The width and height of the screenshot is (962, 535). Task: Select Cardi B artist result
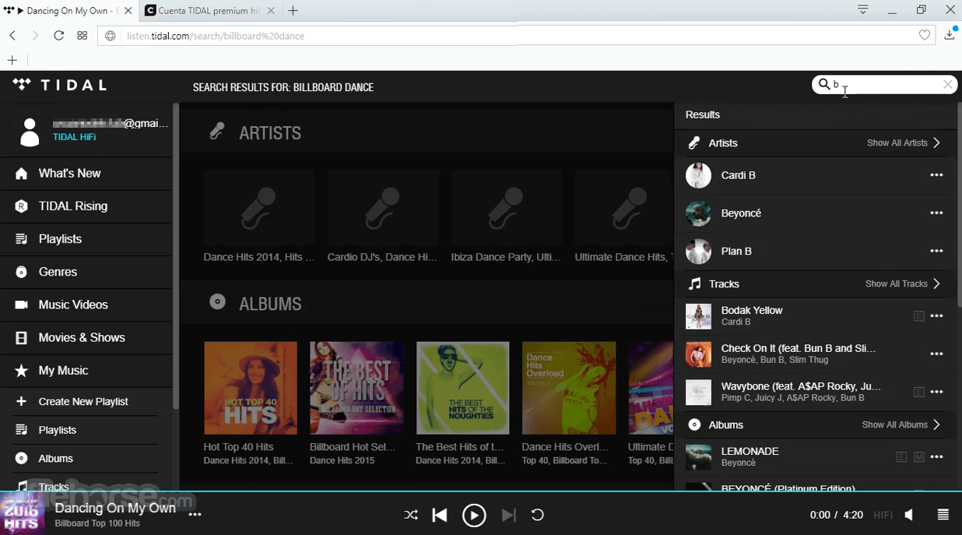[x=814, y=175]
